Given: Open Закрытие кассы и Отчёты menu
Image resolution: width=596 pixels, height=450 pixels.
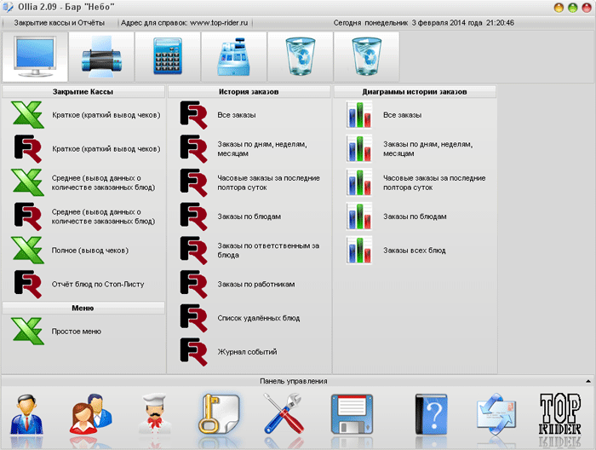Looking at the screenshot, I should pyautogui.click(x=60, y=23).
